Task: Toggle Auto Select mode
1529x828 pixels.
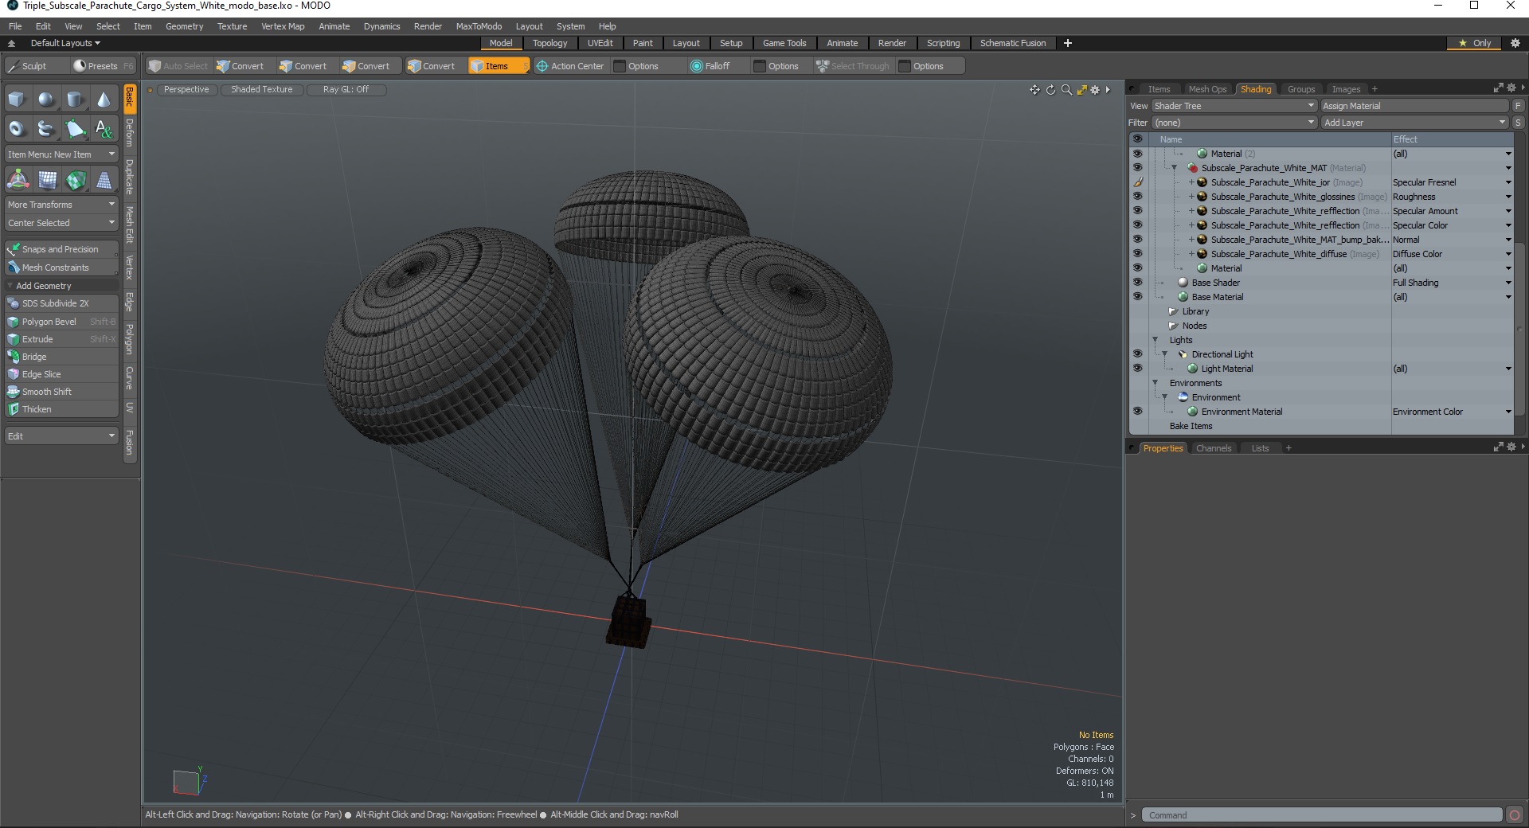Action: coord(178,66)
